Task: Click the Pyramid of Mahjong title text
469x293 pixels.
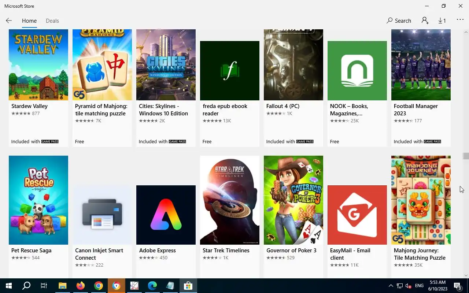Action: (101, 110)
